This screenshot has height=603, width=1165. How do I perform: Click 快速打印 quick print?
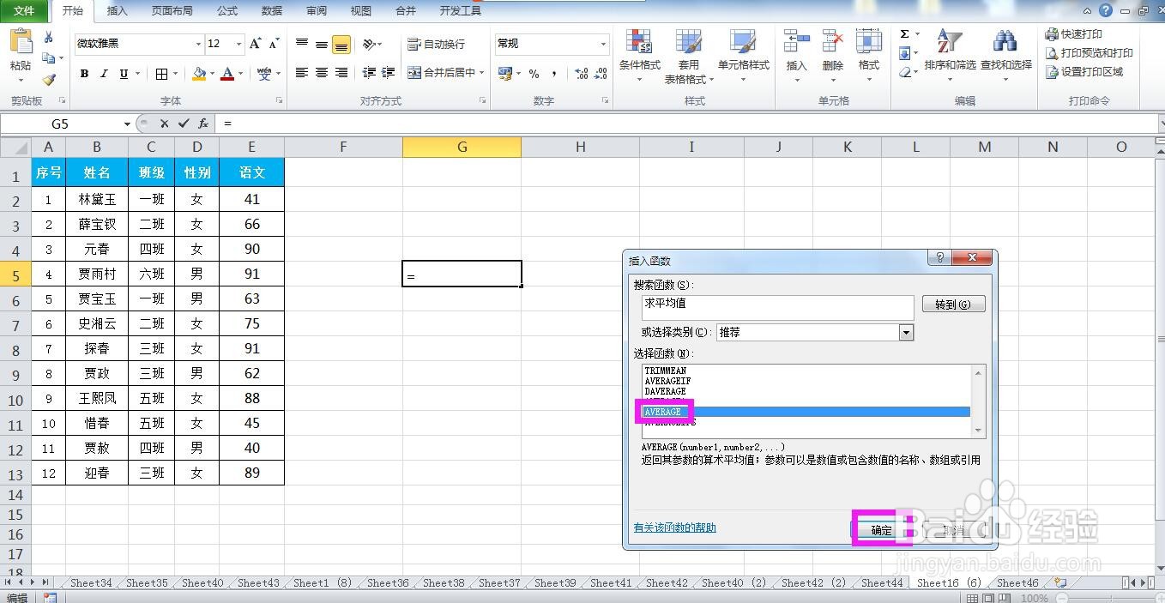1074,34
